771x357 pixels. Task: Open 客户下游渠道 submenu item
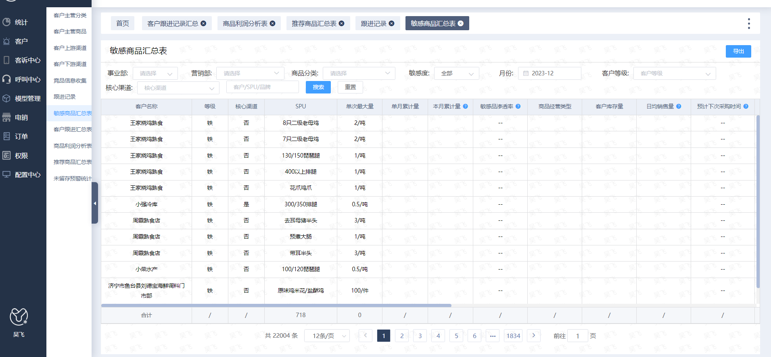70,64
